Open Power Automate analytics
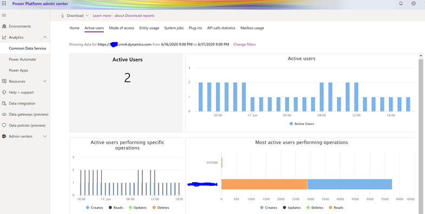 tap(22, 59)
